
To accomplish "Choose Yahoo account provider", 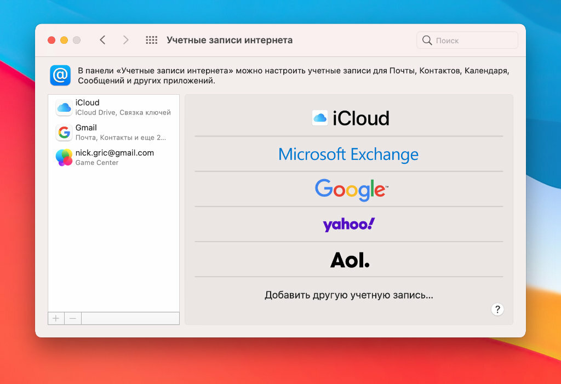I will [349, 225].
